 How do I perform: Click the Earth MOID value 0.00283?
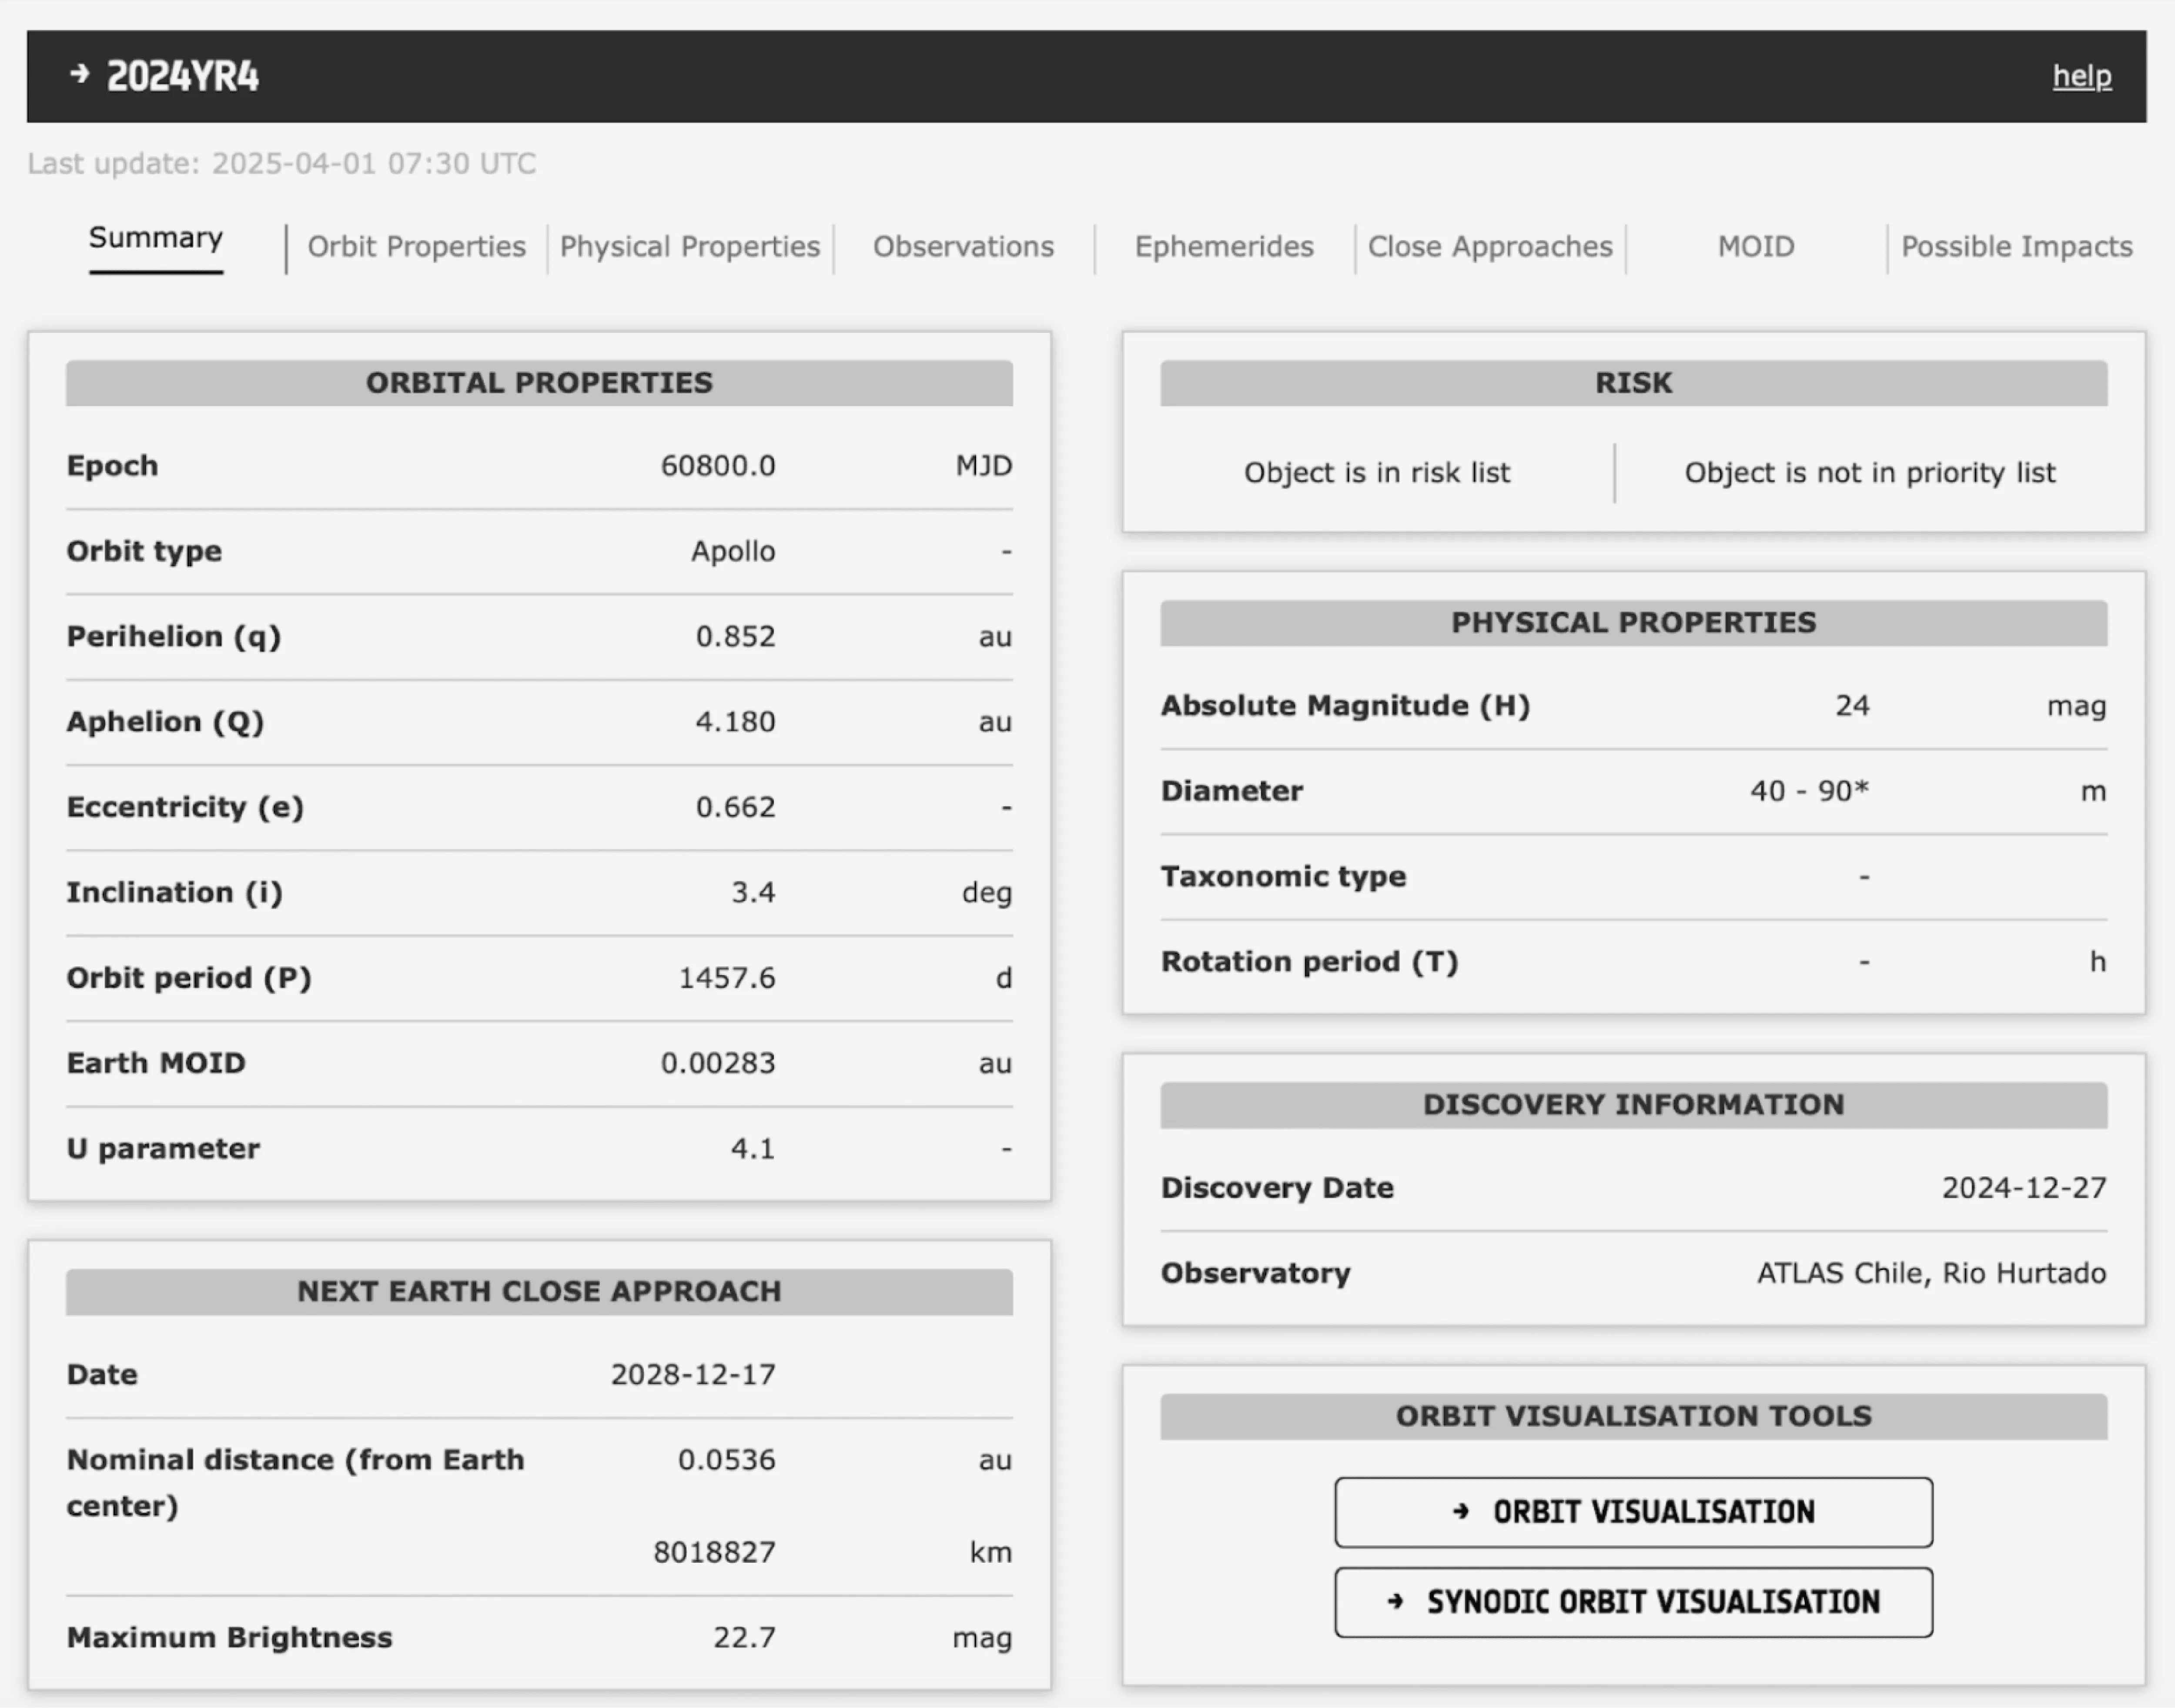tap(718, 1063)
